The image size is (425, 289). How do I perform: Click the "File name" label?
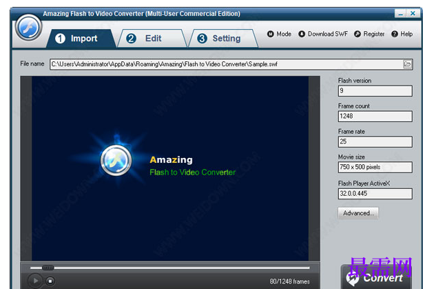(x=32, y=63)
